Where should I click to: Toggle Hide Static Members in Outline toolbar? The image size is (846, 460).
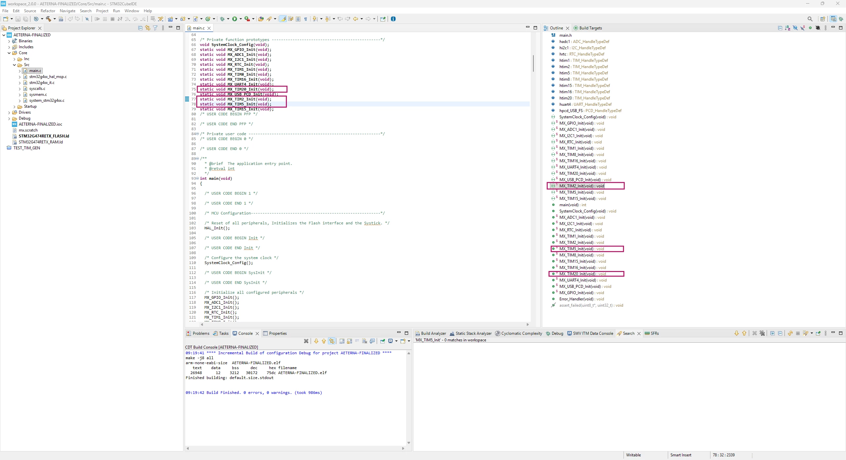pyautogui.click(x=802, y=28)
